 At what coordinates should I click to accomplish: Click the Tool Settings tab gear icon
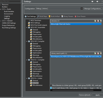pyautogui.click(x=25, y=16)
